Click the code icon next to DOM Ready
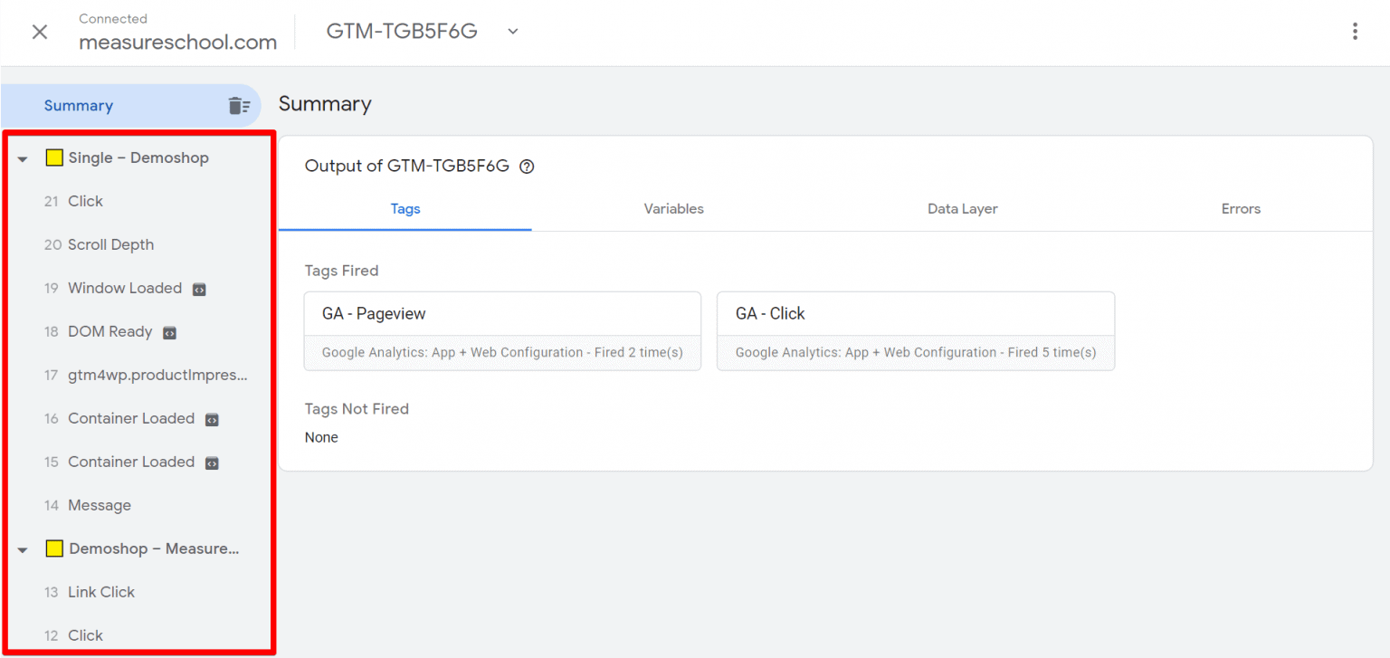 tap(168, 332)
